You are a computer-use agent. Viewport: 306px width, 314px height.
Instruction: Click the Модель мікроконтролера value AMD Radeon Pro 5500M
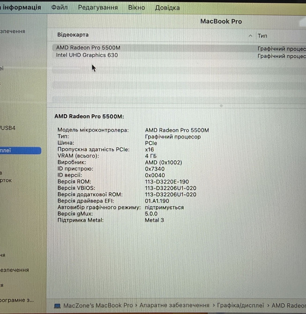[177, 130]
